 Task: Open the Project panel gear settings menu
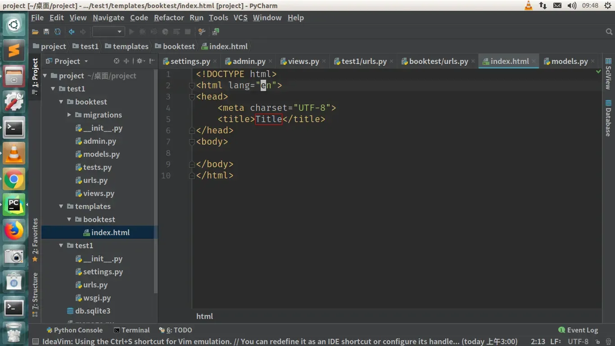click(140, 61)
